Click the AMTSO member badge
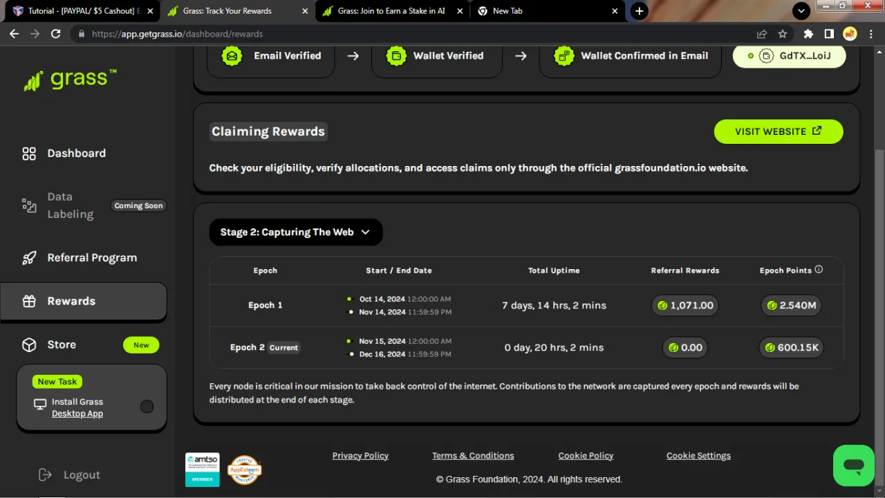This screenshot has width=885, height=498. (x=202, y=470)
